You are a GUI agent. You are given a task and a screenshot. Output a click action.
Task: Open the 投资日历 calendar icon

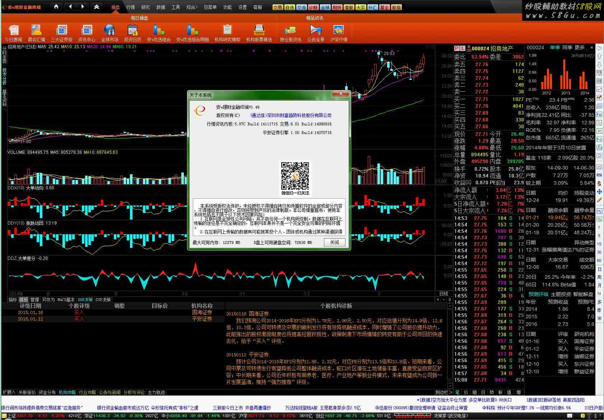coord(133,33)
